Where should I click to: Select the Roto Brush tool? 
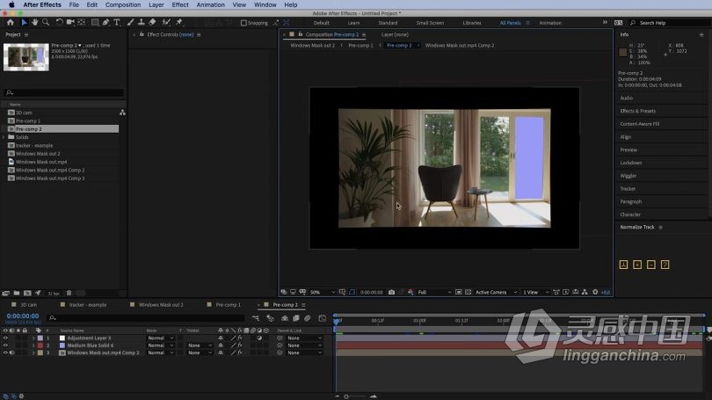pos(166,22)
